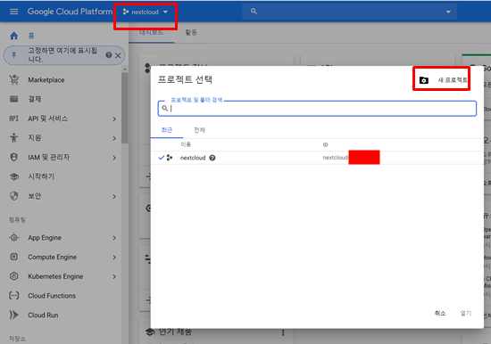Expand the API 및 서비스 submenu arrow
The image size is (491, 344).
tap(114, 119)
